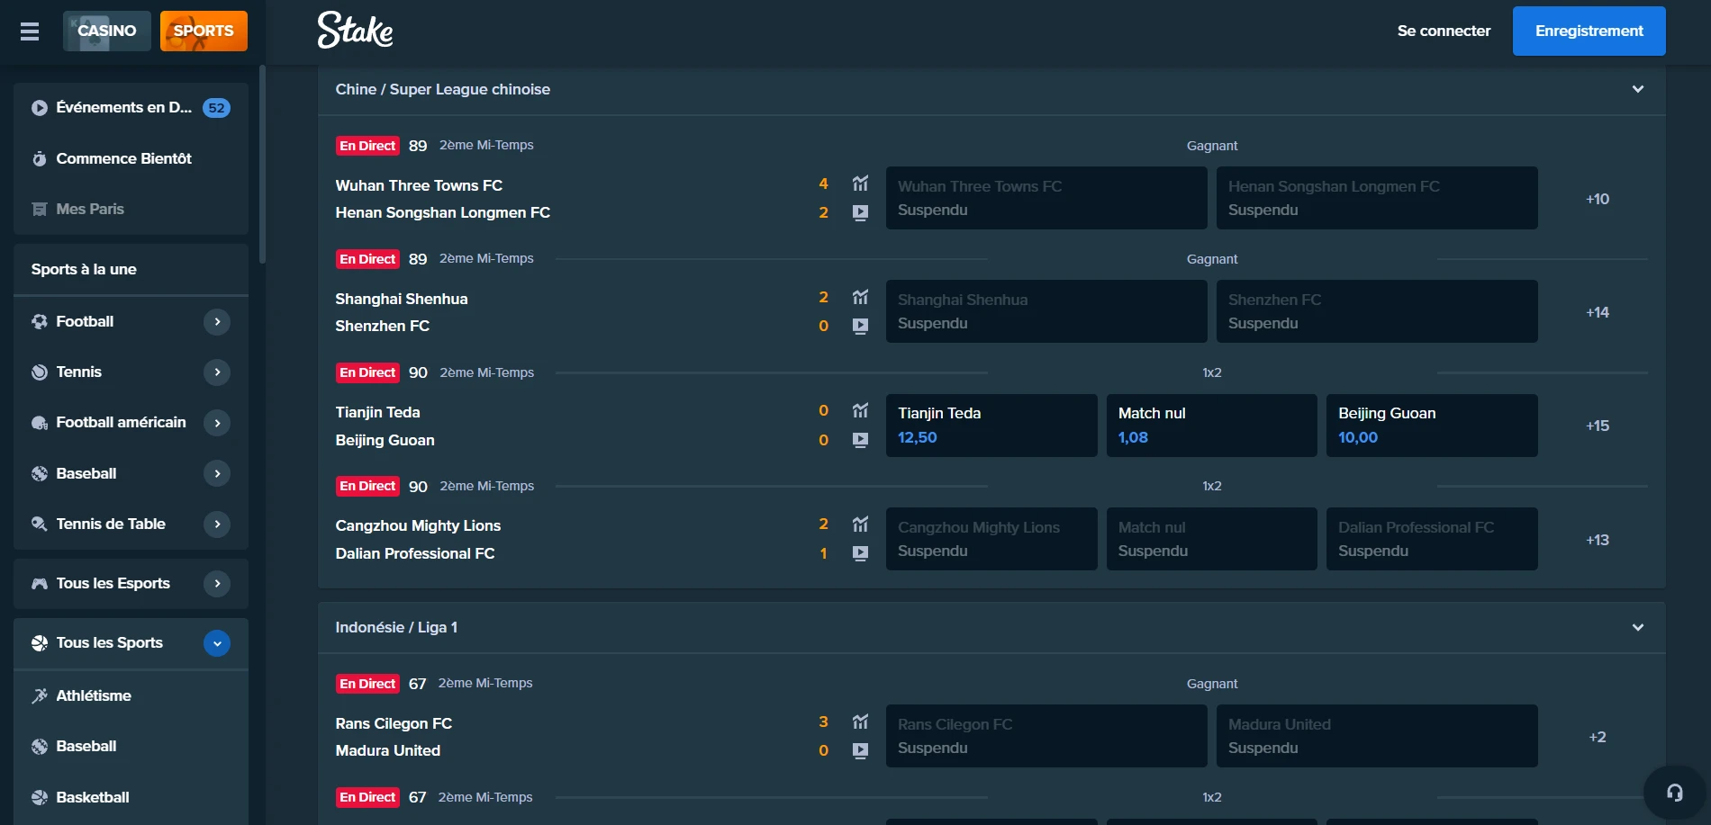Click the Tennis ball icon in sidebar
The width and height of the screenshot is (1711, 825).
(40, 372)
